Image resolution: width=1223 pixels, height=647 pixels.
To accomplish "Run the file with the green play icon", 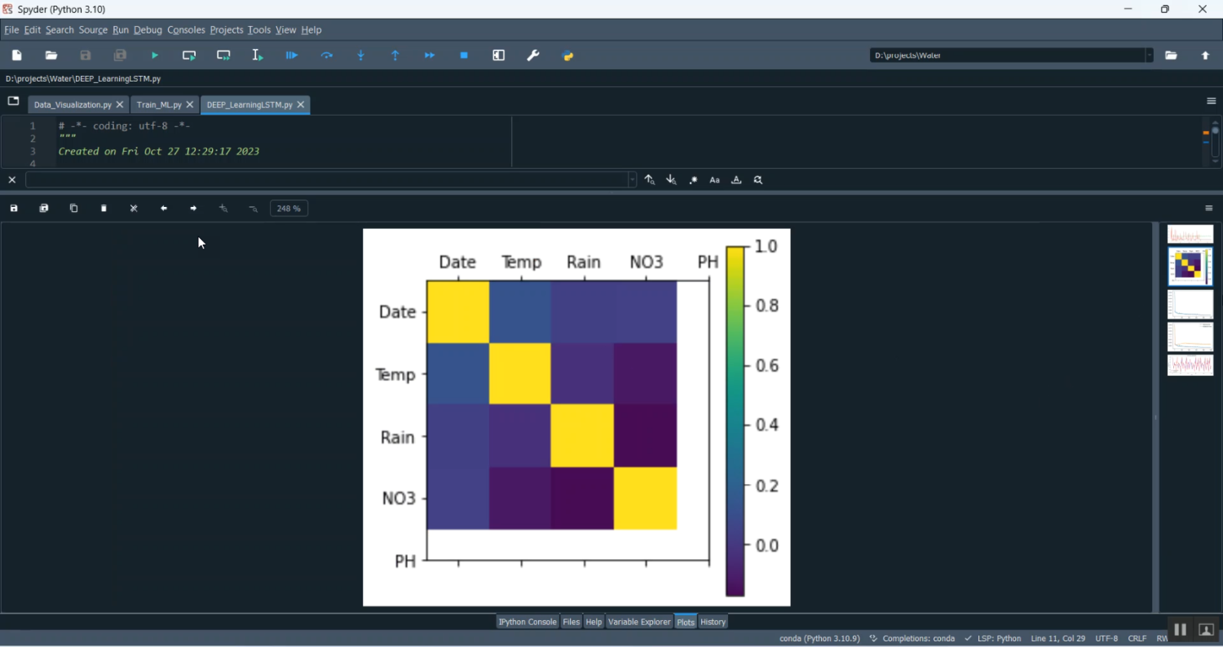I will click(155, 55).
